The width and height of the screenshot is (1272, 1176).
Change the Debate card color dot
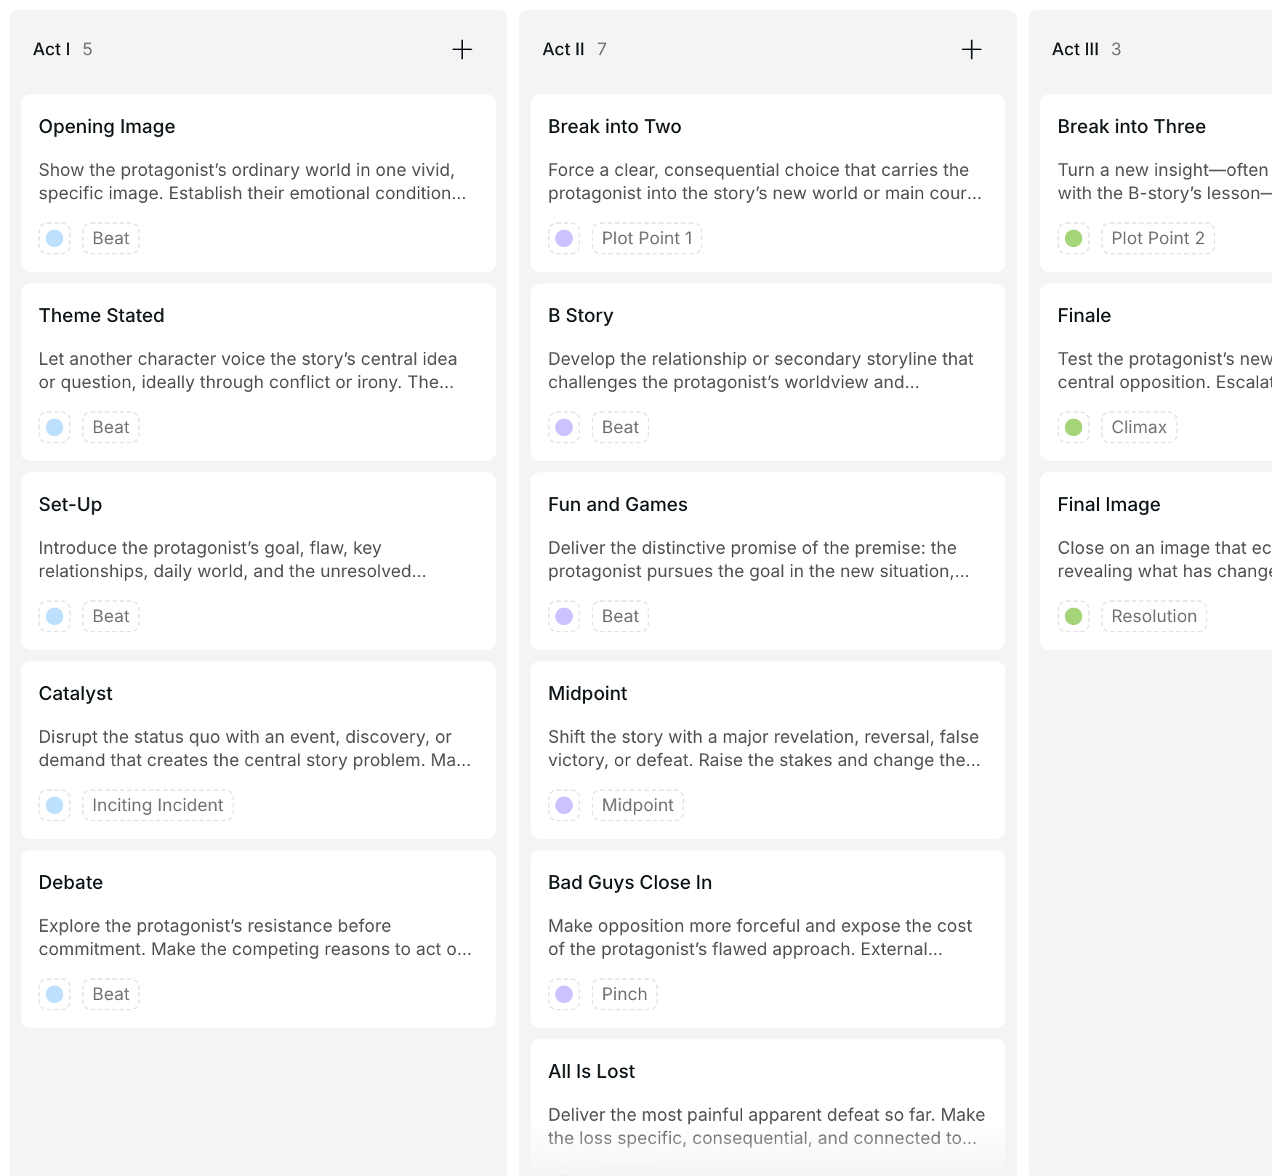[55, 994]
